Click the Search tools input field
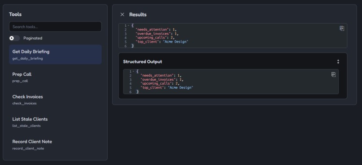 [55, 27]
